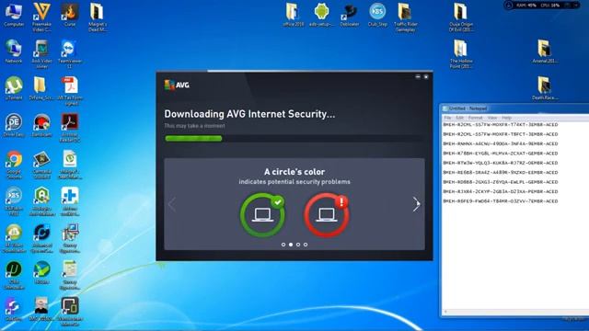Open the Notepad Format menu
This screenshot has height=331, width=589.
pos(475,118)
